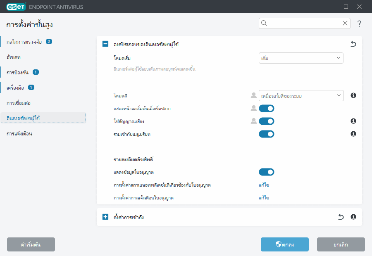The height and width of the screenshot is (256, 372).
Task: Show info icon for โหมดสี setting
Action: click(353, 95)
